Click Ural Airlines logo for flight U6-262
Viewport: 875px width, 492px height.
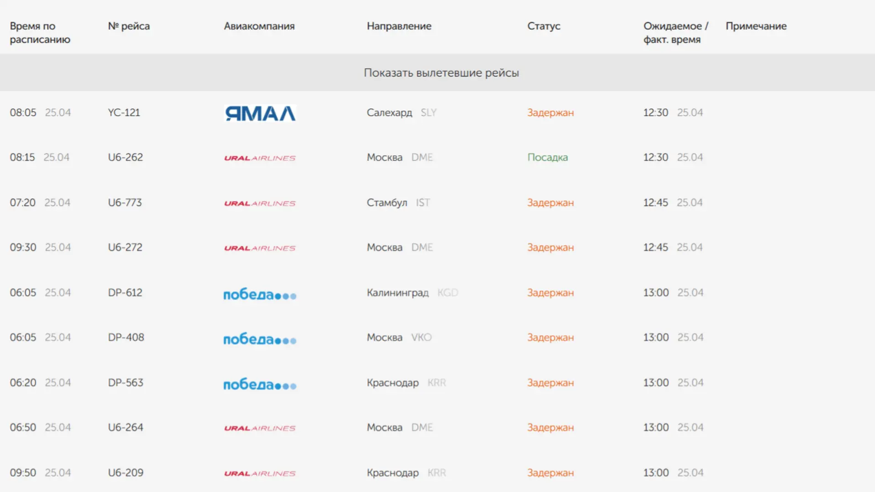260,158
